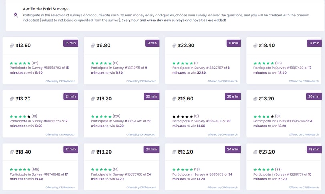Open Survey #18822787 to win 32.80
The height and width of the screenshot is (194, 325).
[201, 70]
